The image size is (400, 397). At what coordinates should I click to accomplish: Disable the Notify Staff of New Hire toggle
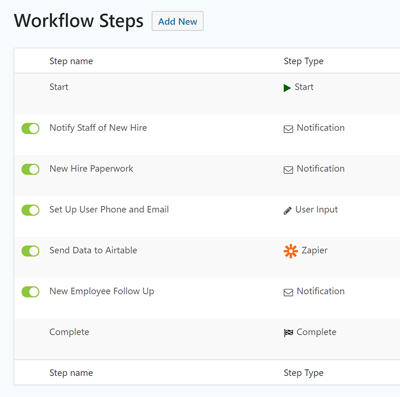30,129
